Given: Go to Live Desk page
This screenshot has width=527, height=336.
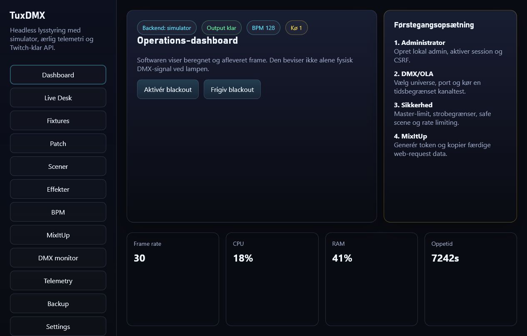Looking at the screenshot, I should [x=58, y=98].
